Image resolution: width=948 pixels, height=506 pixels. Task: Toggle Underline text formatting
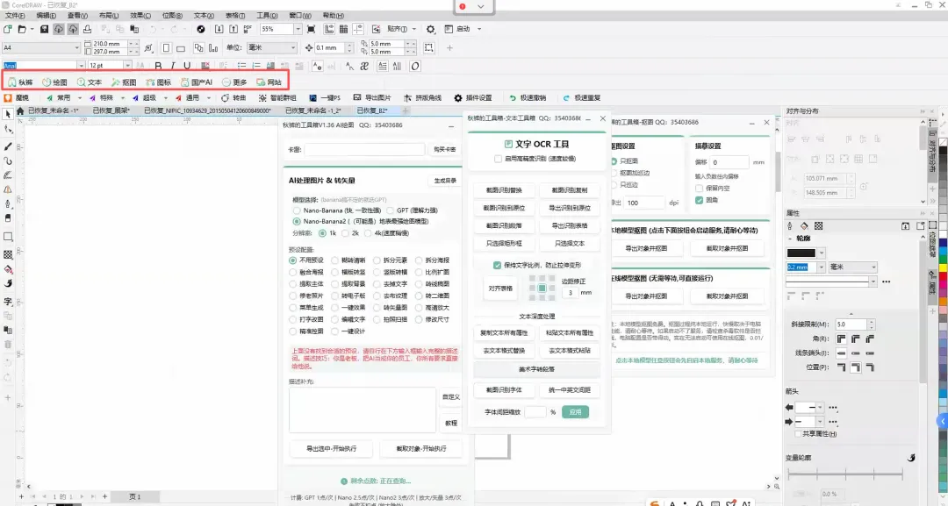[187, 66]
